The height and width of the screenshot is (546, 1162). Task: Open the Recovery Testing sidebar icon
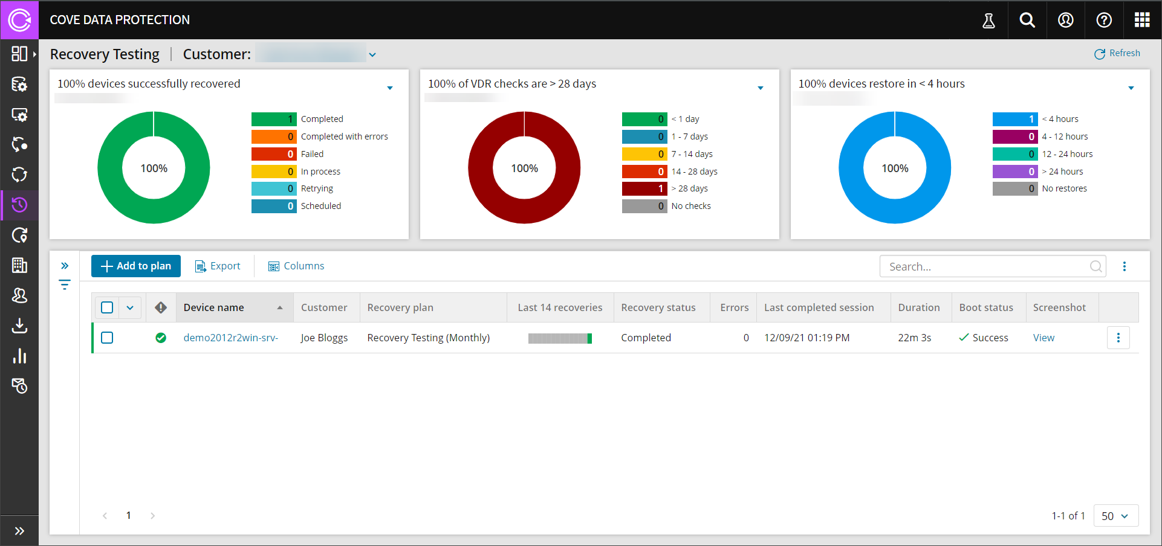19,205
